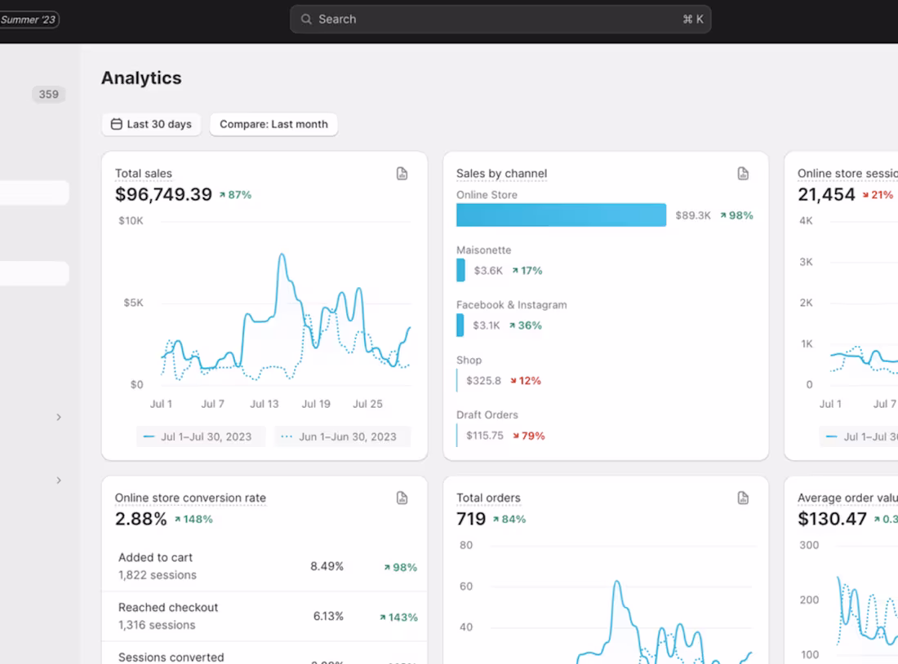Open the Total orders report icon
The image size is (898, 664).
(x=743, y=498)
